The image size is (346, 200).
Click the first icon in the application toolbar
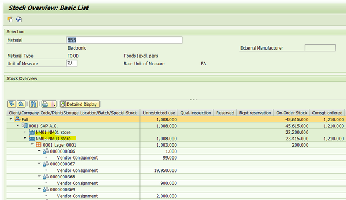coord(10,19)
